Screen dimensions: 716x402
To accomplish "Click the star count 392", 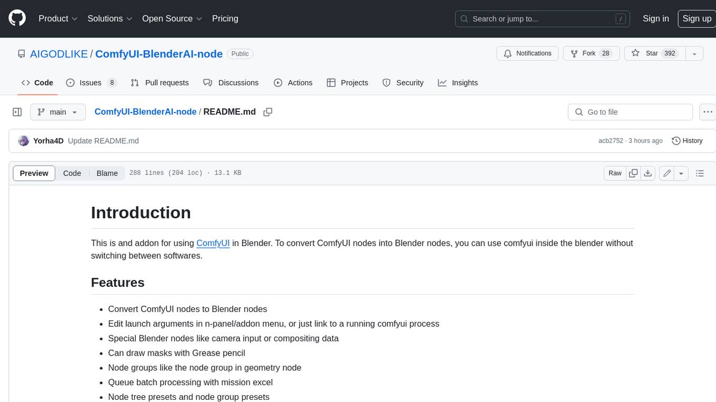I will point(670,54).
